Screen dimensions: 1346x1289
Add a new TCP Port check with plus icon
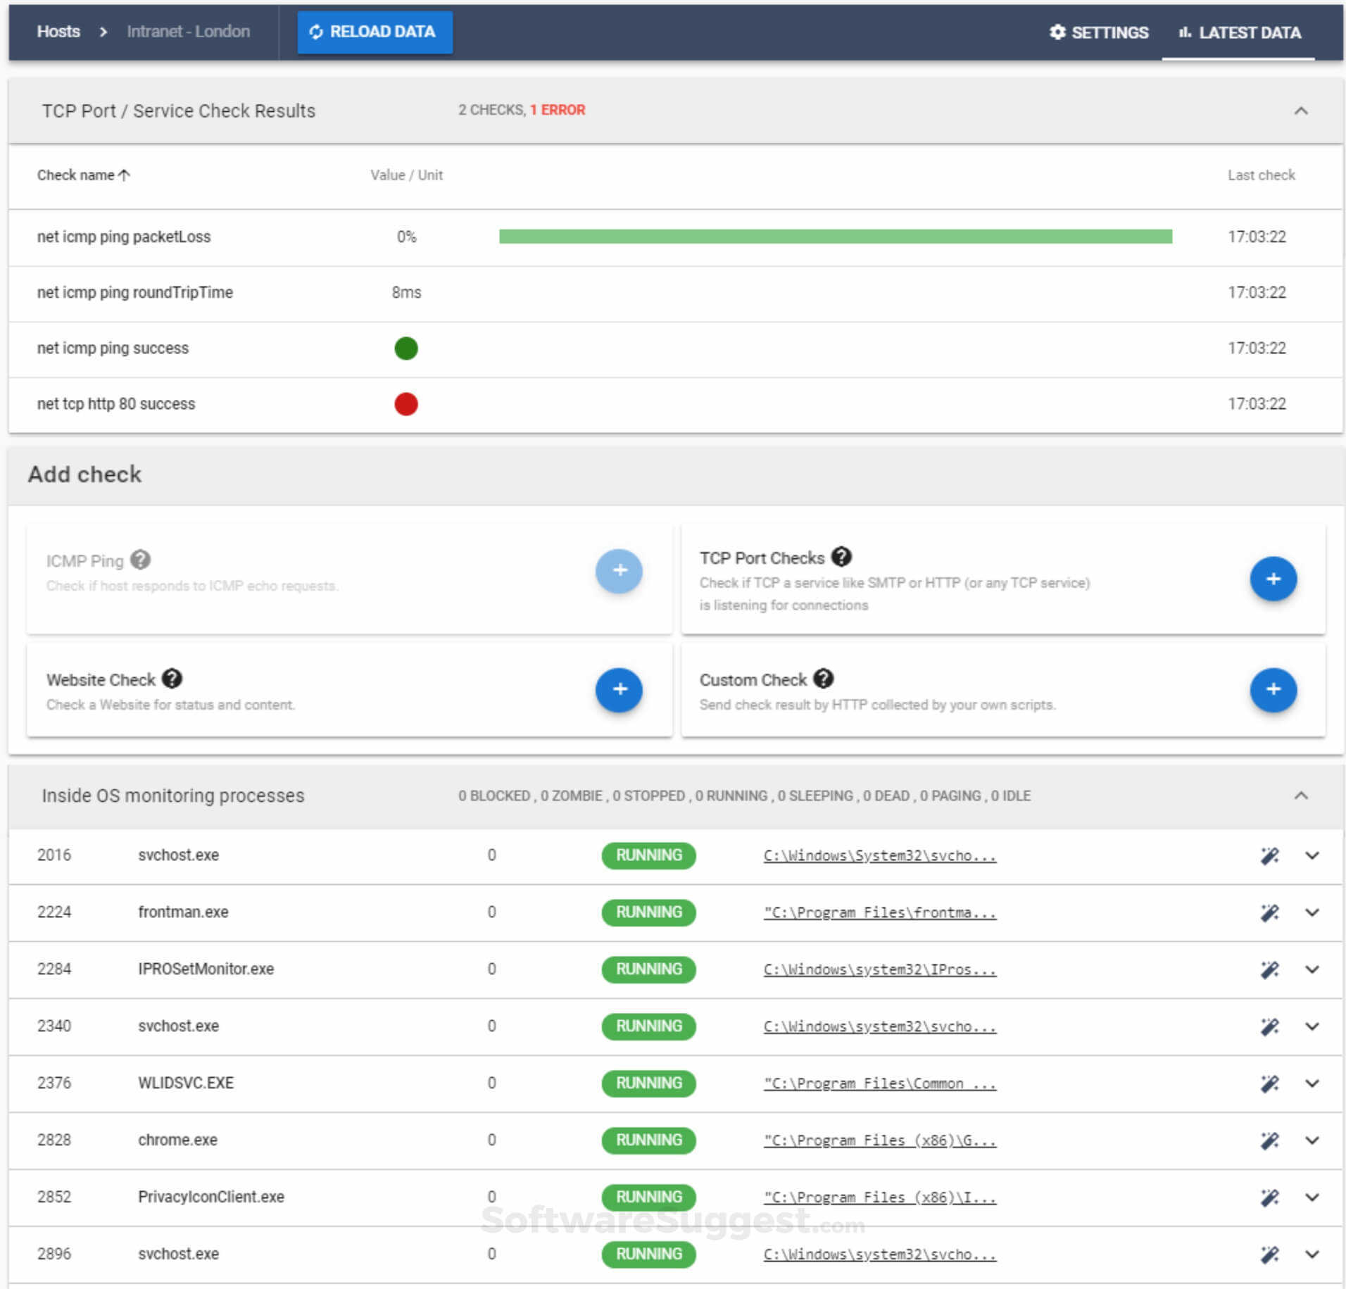[x=1273, y=578]
